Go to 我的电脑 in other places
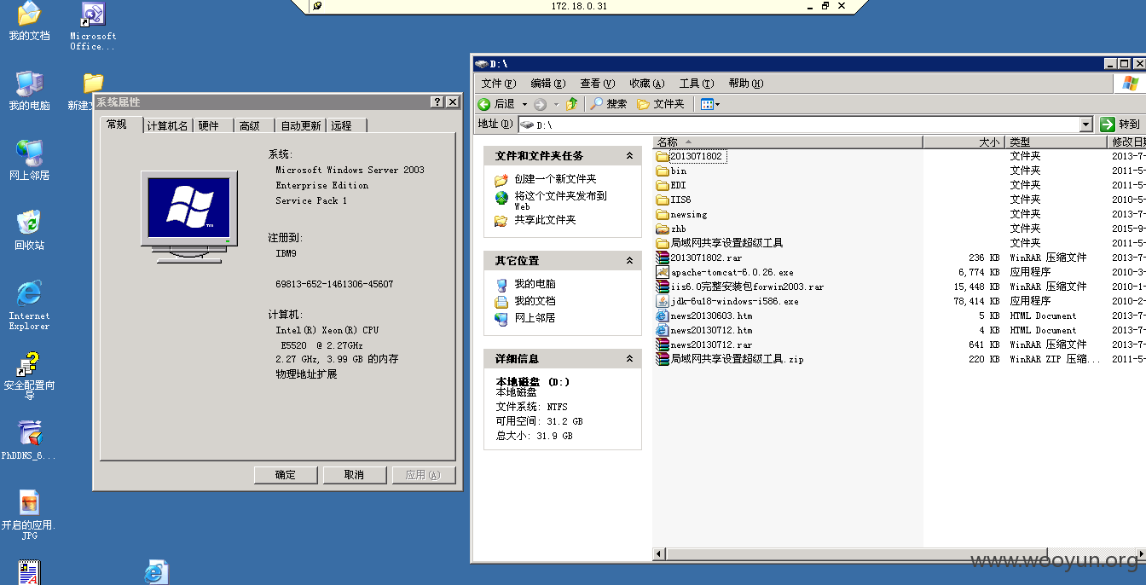Screen dimensions: 1146x585 click(535, 284)
